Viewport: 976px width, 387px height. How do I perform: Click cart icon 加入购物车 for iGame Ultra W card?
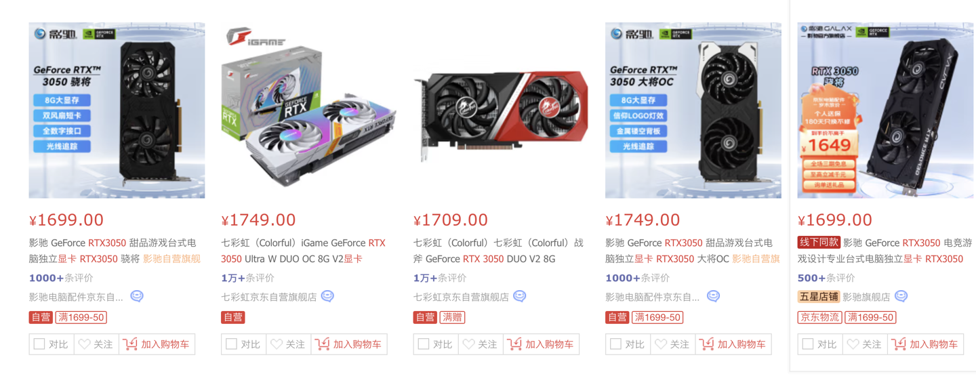[323, 344]
